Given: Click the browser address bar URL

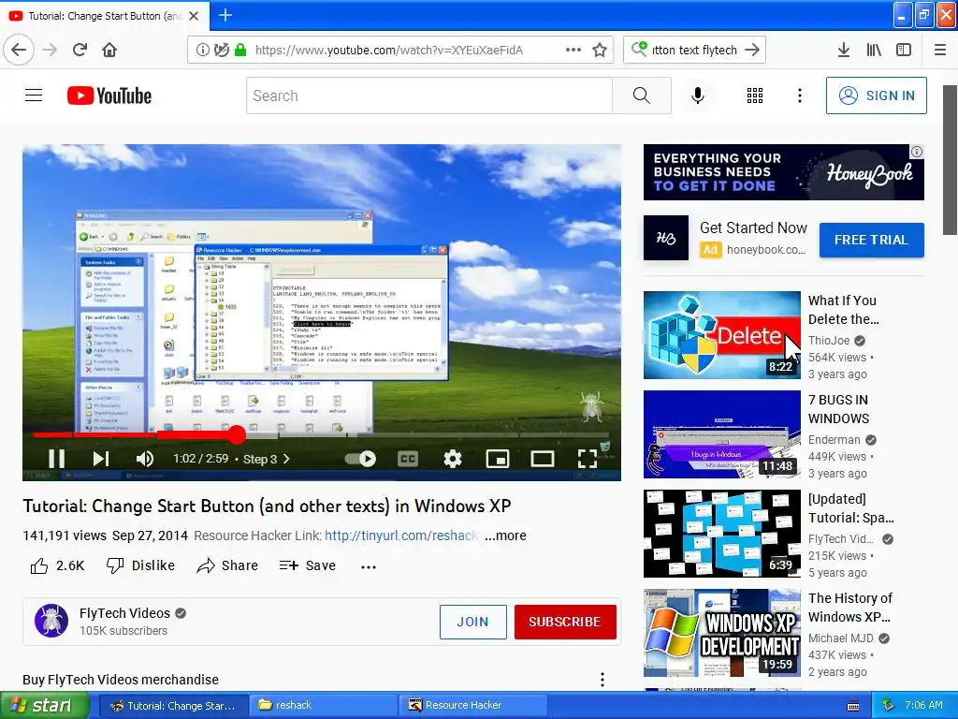Looking at the screenshot, I should 388,51.
